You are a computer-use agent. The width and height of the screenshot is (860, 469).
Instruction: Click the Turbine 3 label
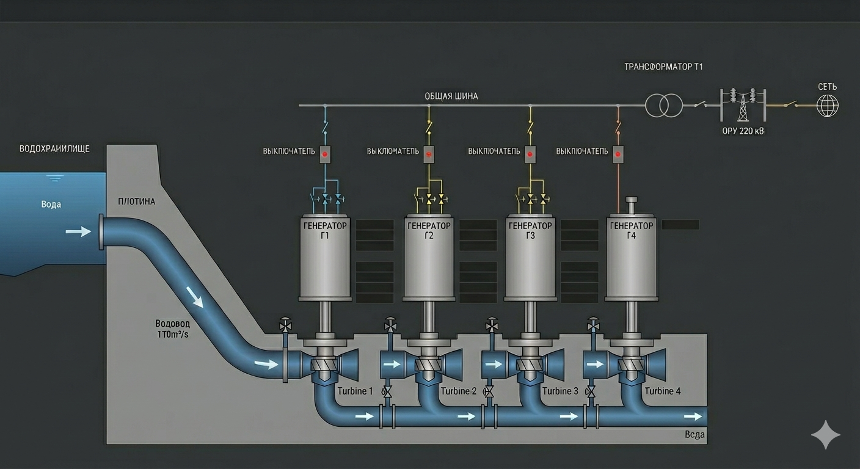point(560,391)
